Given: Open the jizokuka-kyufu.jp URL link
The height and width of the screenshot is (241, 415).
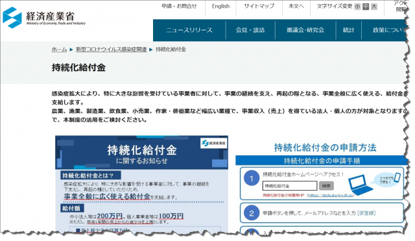Looking at the screenshot, I should click(x=331, y=195).
